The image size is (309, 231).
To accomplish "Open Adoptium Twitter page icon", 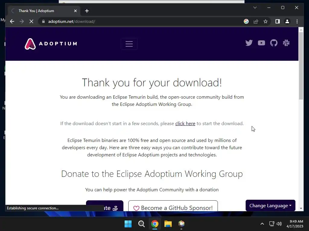I will [x=249, y=43].
